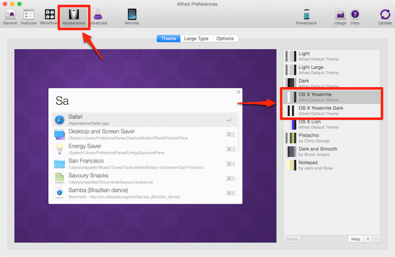Click the Help button below theme list

(x=355, y=239)
